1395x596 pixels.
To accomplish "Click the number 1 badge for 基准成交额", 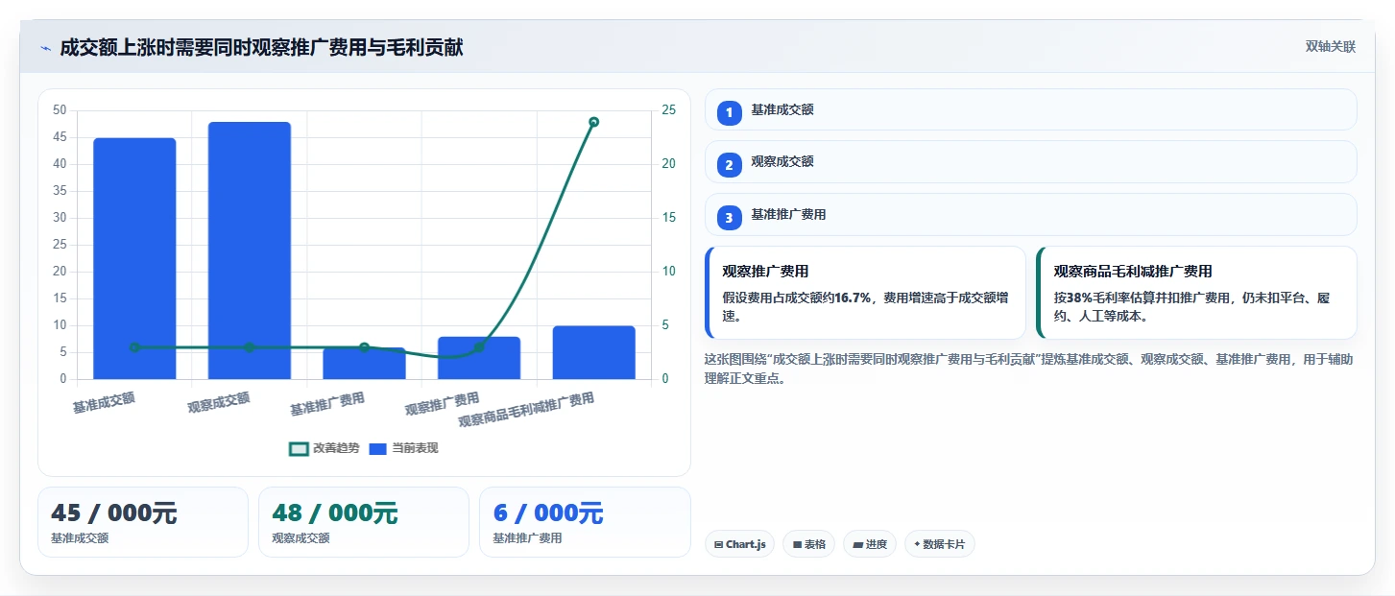I will [729, 111].
